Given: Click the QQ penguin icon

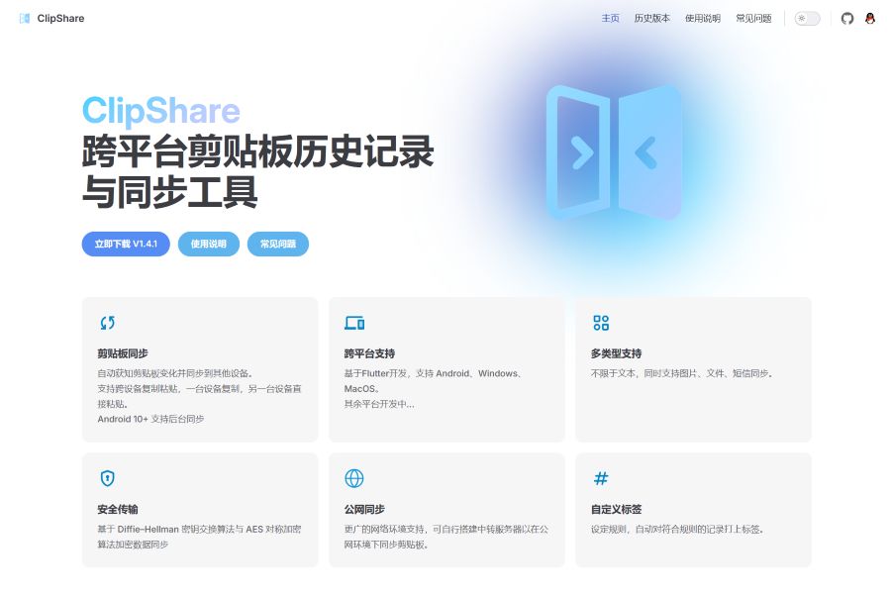Looking at the screenshot, I should click(x=870, y=18).
